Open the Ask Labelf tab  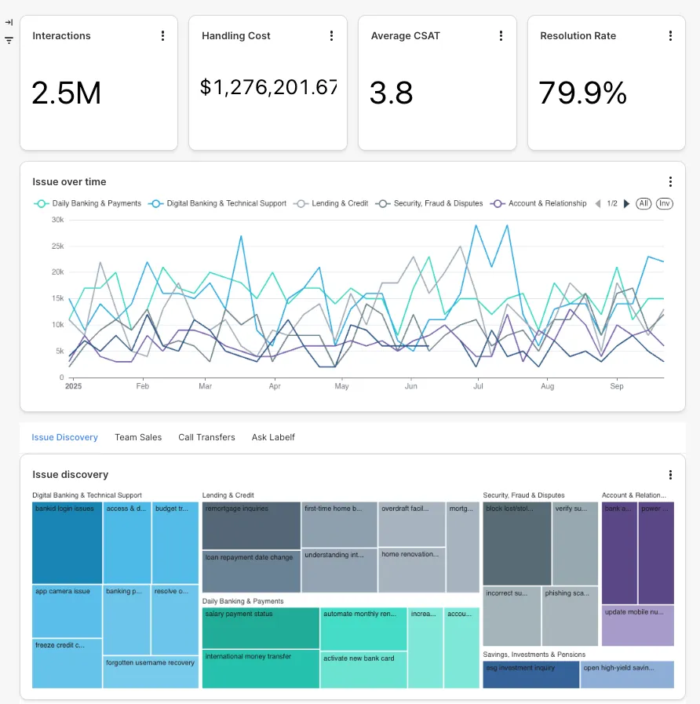pos(273,437)
